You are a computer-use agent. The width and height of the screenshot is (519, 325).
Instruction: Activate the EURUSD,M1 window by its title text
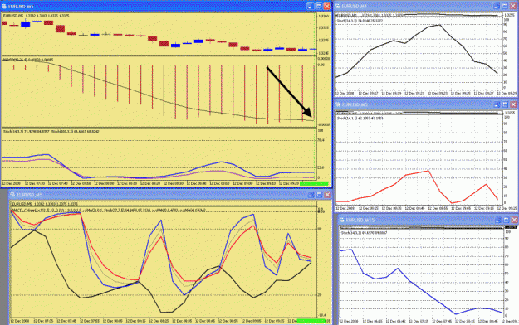click(x=354, y=6)
